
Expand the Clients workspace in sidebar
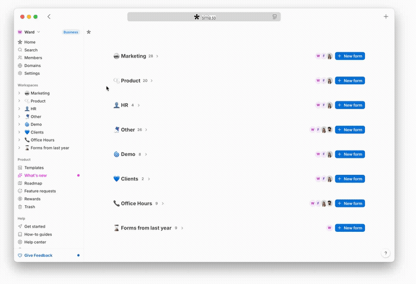[19, 132]
